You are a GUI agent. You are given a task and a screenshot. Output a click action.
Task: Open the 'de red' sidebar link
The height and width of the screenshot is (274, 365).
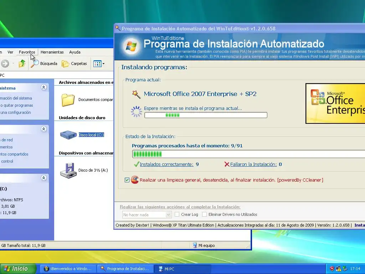6,140
